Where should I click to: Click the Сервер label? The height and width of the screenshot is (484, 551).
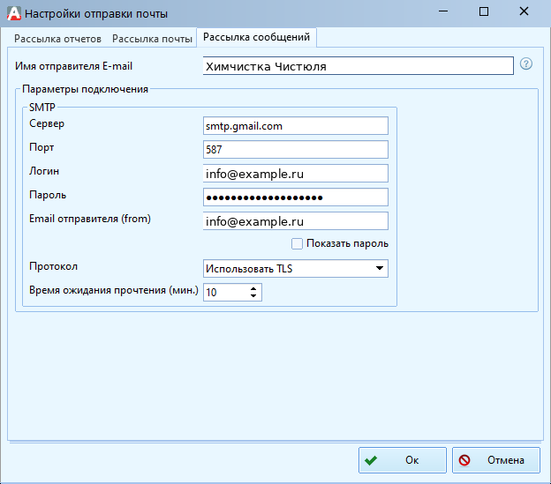click(47, 123)
